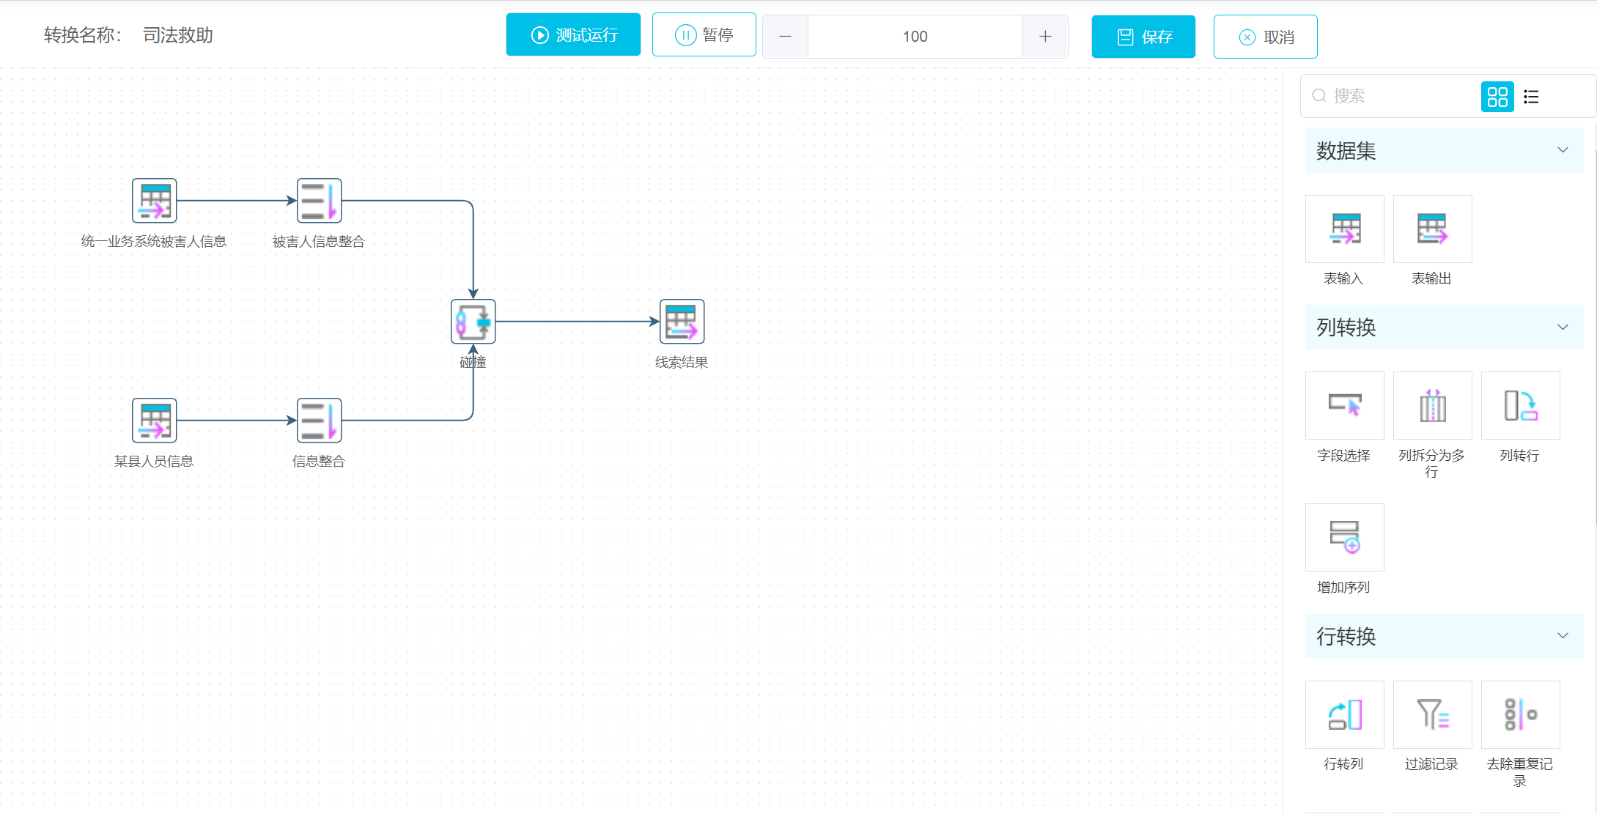
Task: Collapse the 列转换 section
Action: click(1563, 327)
